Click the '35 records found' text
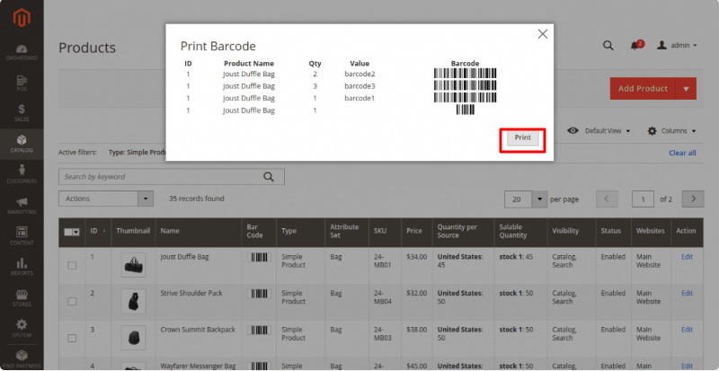 pyautogui.click(x=197, y=199)
